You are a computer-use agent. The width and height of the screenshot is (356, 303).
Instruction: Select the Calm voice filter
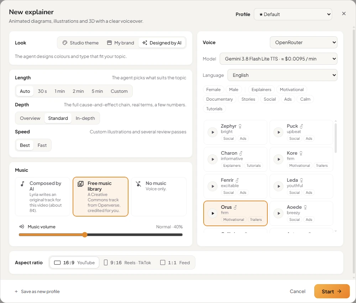coord(305,99)
